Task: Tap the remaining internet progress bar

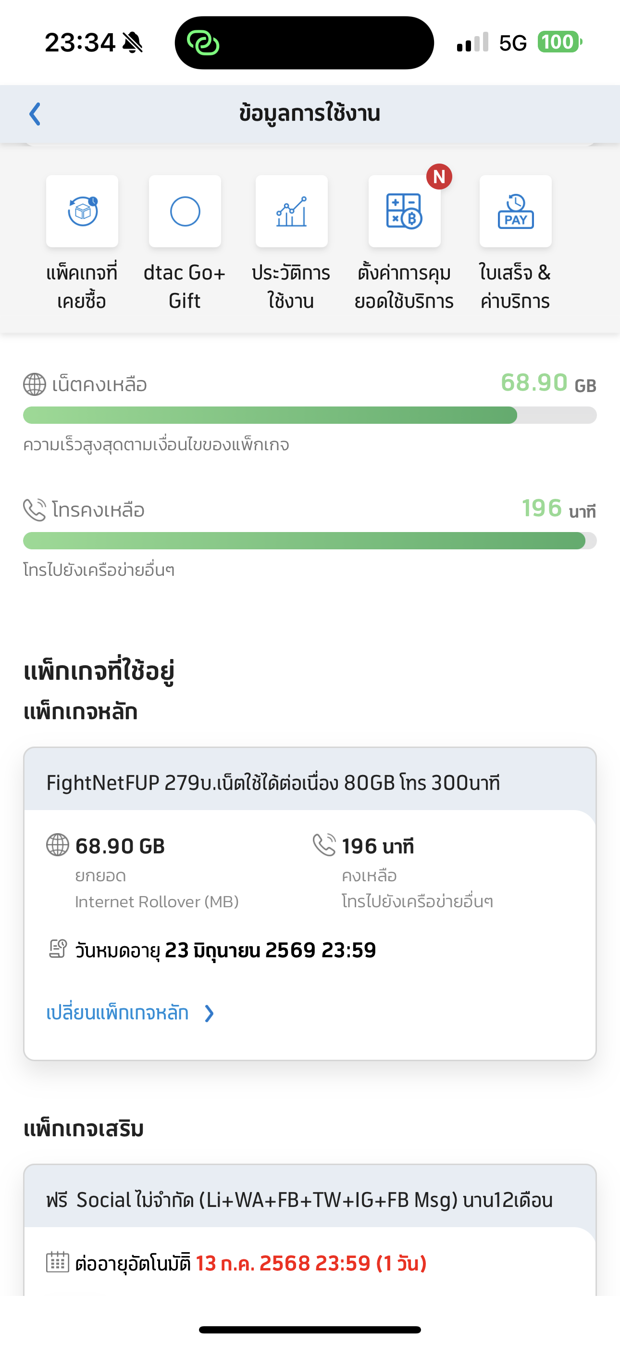Action: [310, 415]
